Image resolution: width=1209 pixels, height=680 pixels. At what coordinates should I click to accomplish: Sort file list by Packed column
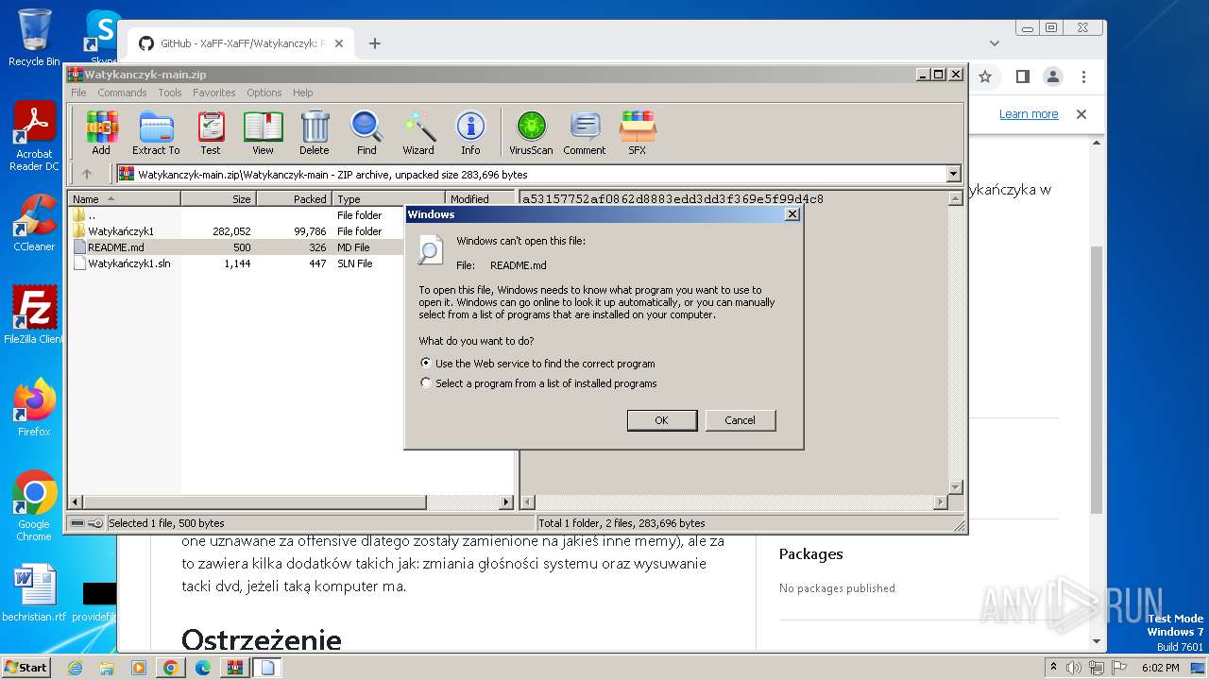(x=294, y=198)
